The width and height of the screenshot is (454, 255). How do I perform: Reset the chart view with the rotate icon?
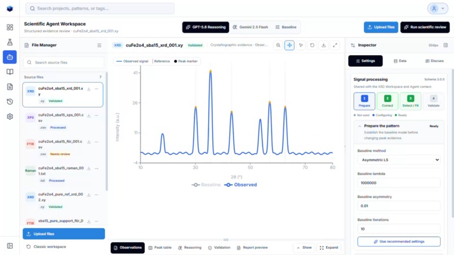pyautogui.click(x=312, y=45)
